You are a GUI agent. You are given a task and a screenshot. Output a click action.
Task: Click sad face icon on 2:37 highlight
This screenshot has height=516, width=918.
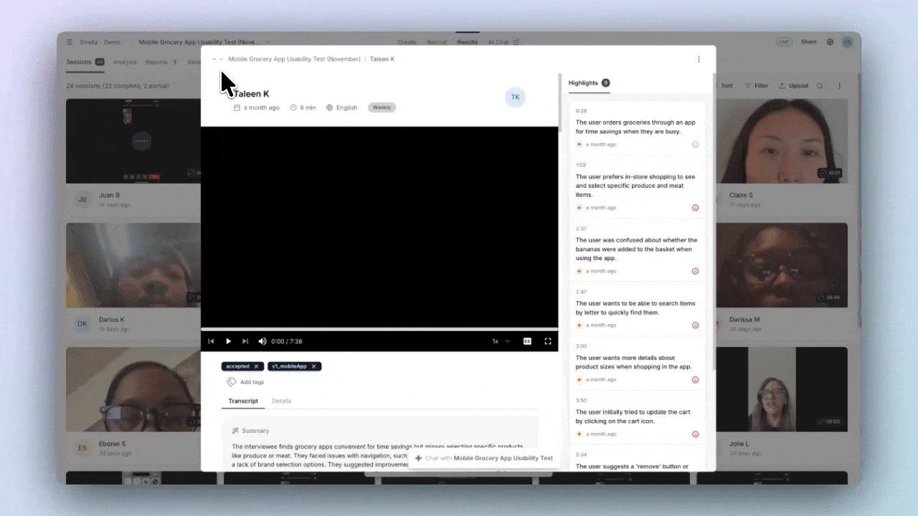695,271
